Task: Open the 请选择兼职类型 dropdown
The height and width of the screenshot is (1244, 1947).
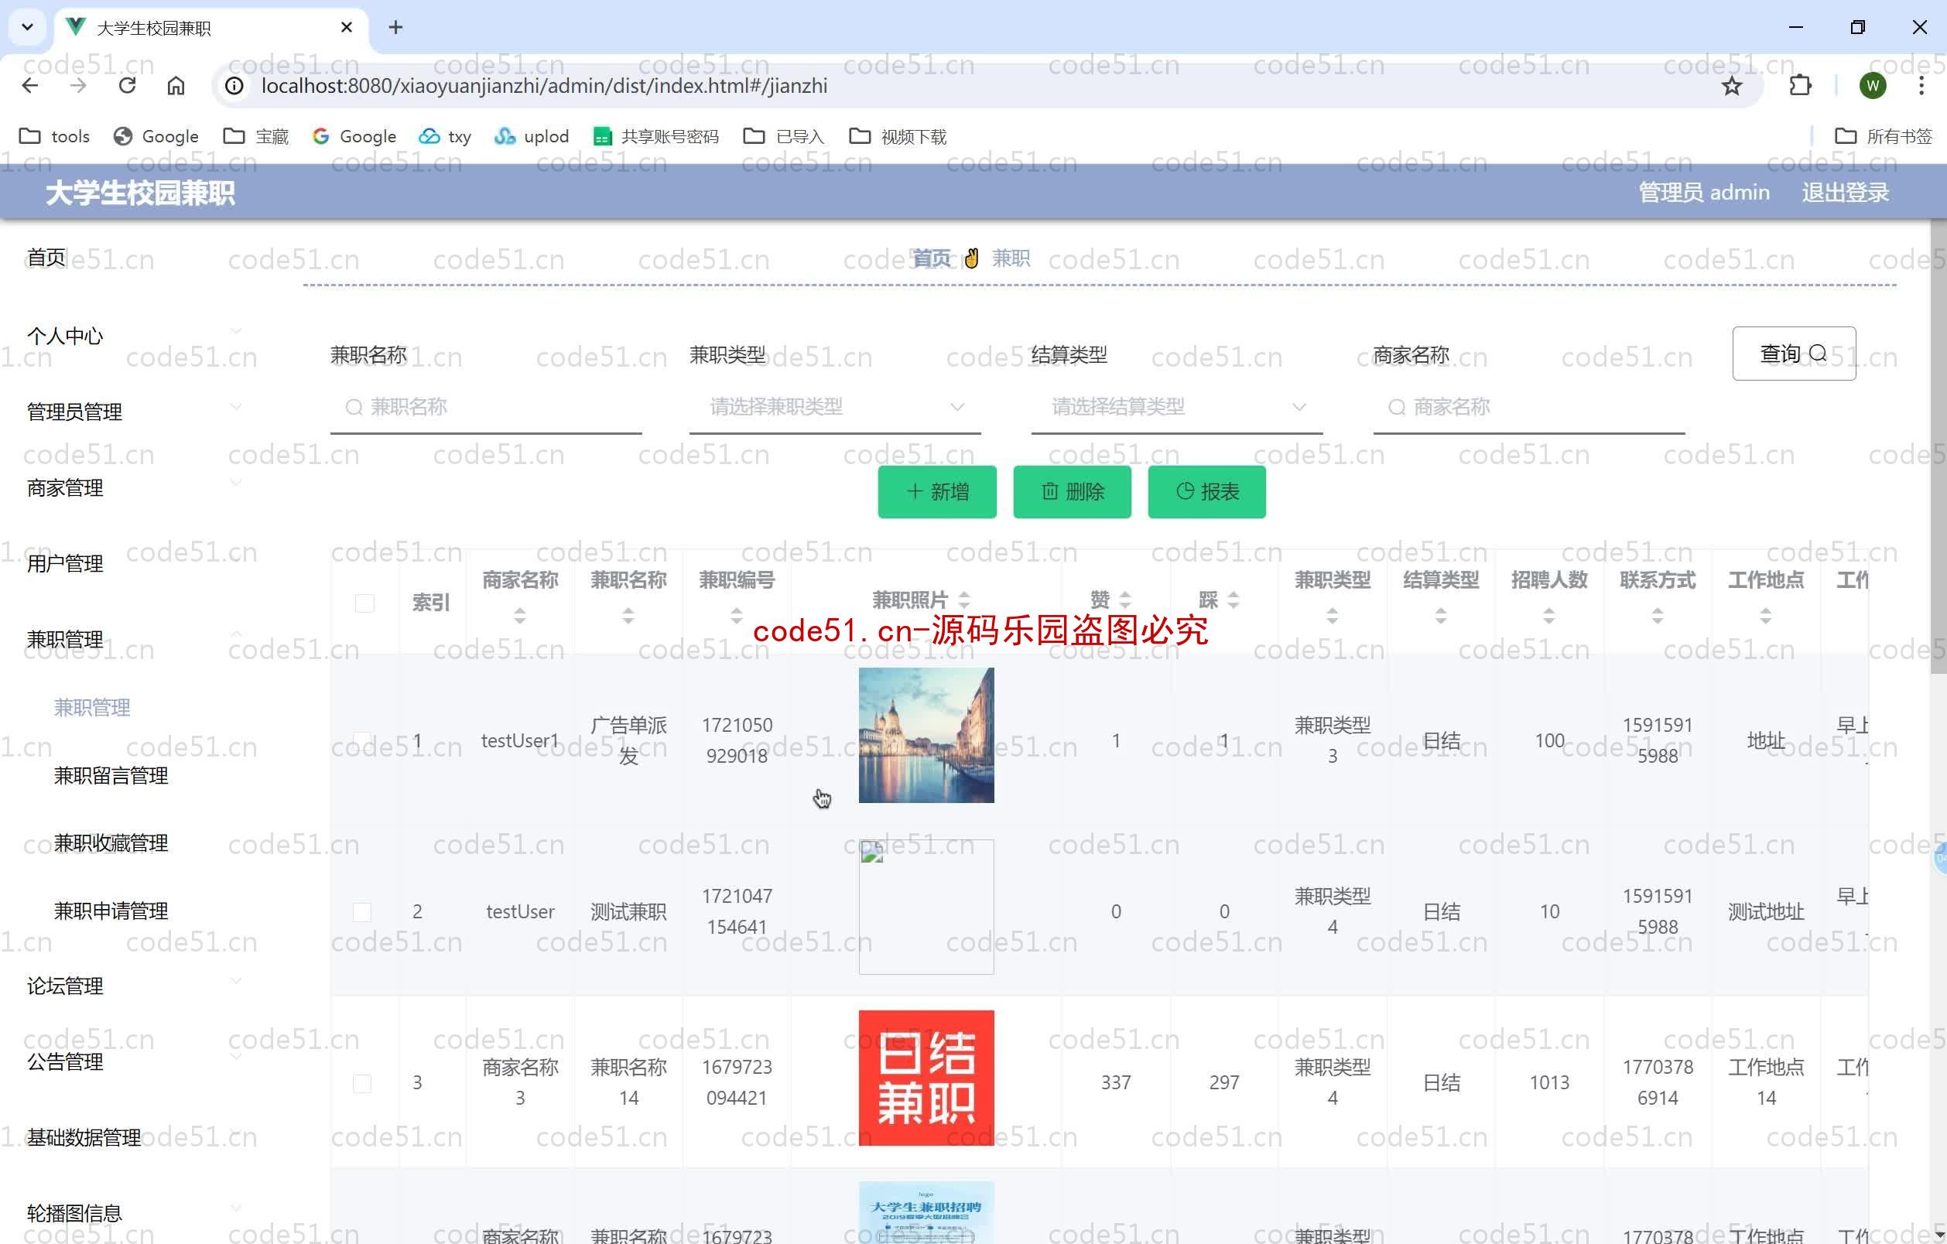Action: point(835,407)
